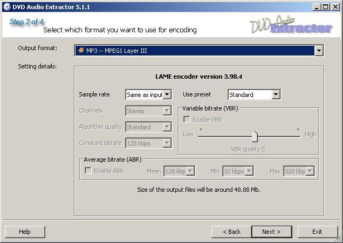
Task: Click the 'Setting details:' label
Action: point(37,66)
